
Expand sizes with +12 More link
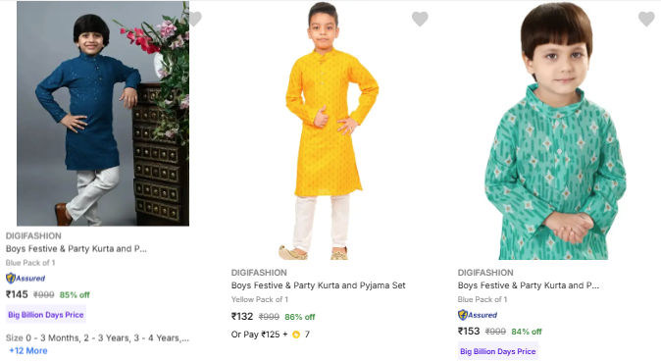point(28,351)
